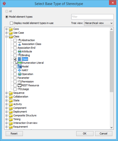Select the Enumeration Literal label

coord(33,63)
